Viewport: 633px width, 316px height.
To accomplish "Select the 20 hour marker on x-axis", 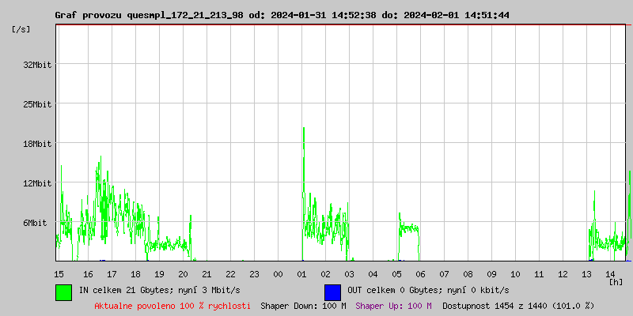I will click(x=183, y=273).
